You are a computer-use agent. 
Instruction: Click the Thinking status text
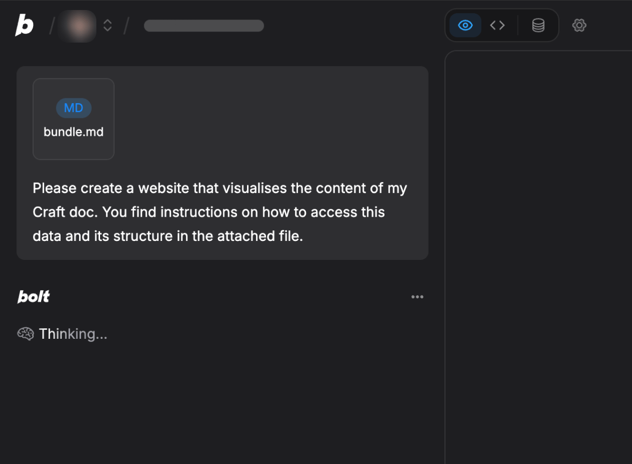pyautogui.click(x=73, y=334)
